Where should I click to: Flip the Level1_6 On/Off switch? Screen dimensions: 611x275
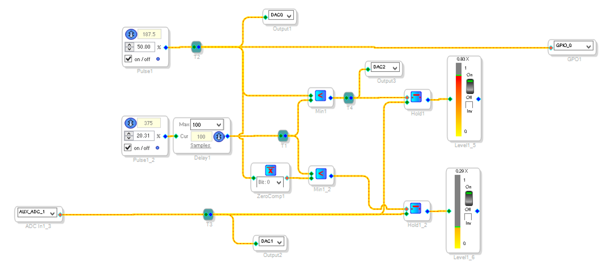(x=469, y=198)
